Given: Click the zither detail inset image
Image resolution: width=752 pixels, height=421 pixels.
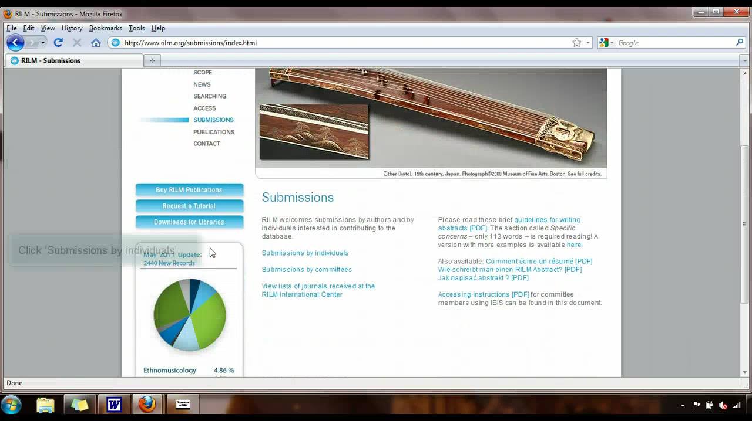Looking at the screenshot, I should point(314,132).
